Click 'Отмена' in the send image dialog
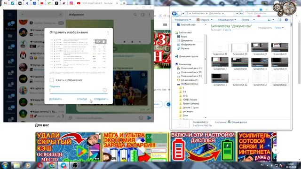Screen dimensions: 301x169 pyautogui.click(x=82, y=99)
